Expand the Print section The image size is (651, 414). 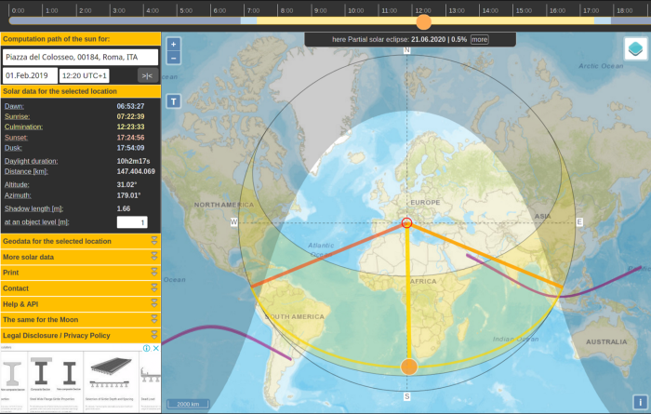click(81, 273)
